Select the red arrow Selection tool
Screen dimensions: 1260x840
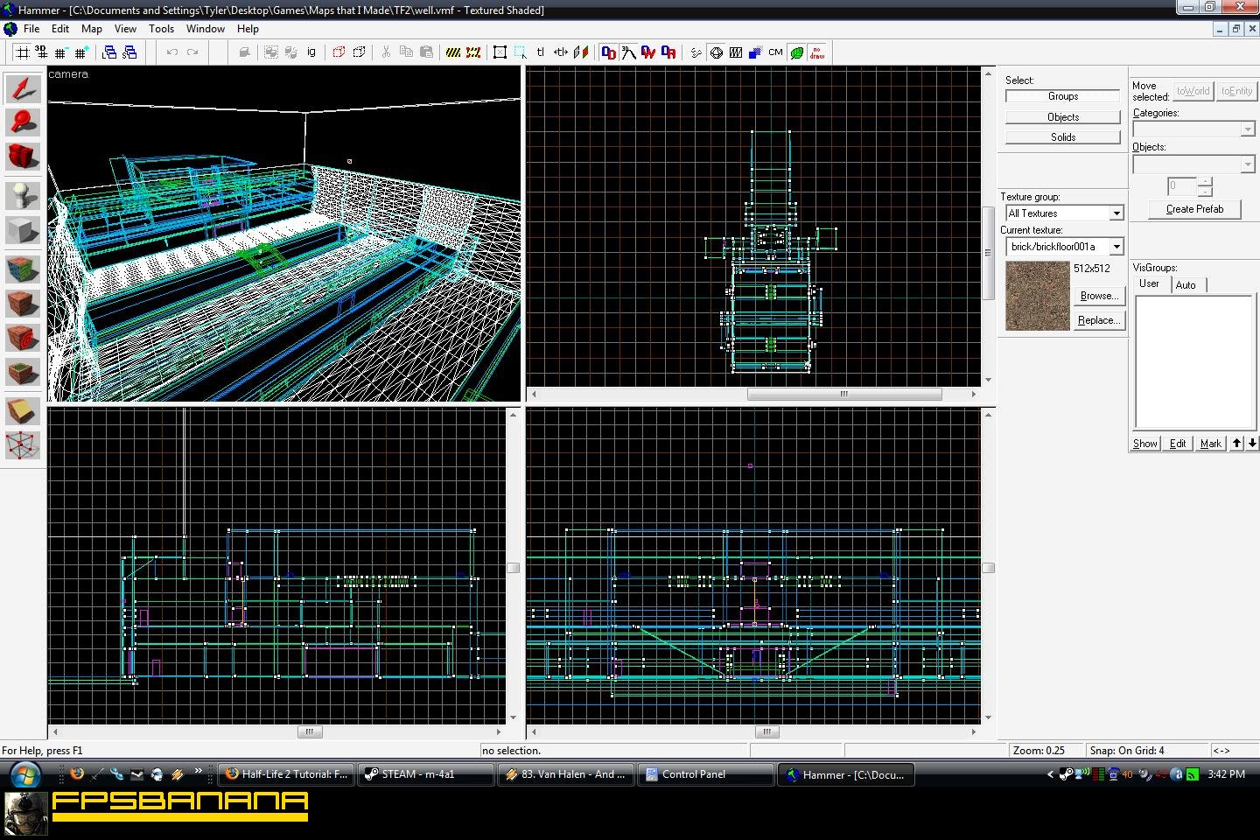pos(23,88)
